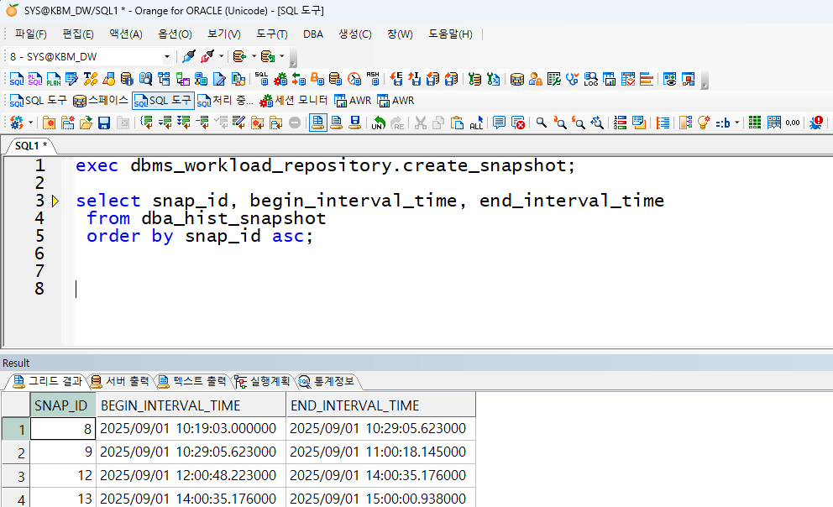Click the red disconnect plug icon
The height and width of the screenshot is (507, 833).
click(207, 56)
